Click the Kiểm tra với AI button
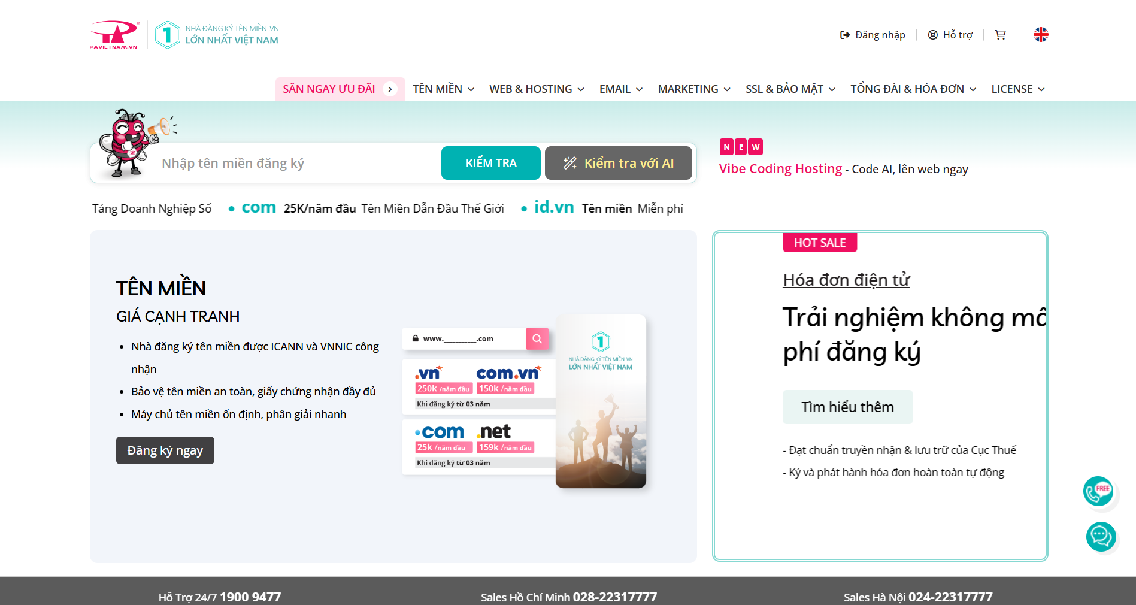This screenshot has height=605, width=1136. coord(619,163)
